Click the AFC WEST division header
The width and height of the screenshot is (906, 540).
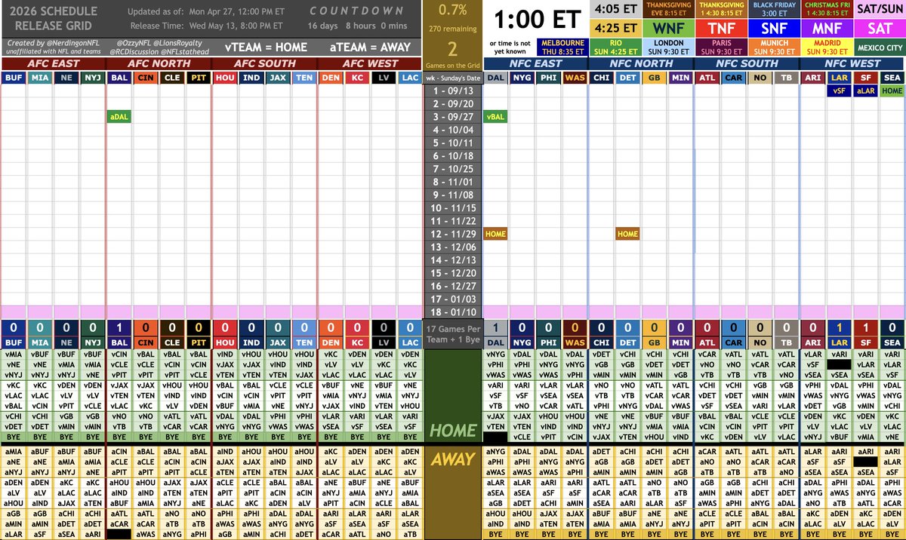click(369, 63)
